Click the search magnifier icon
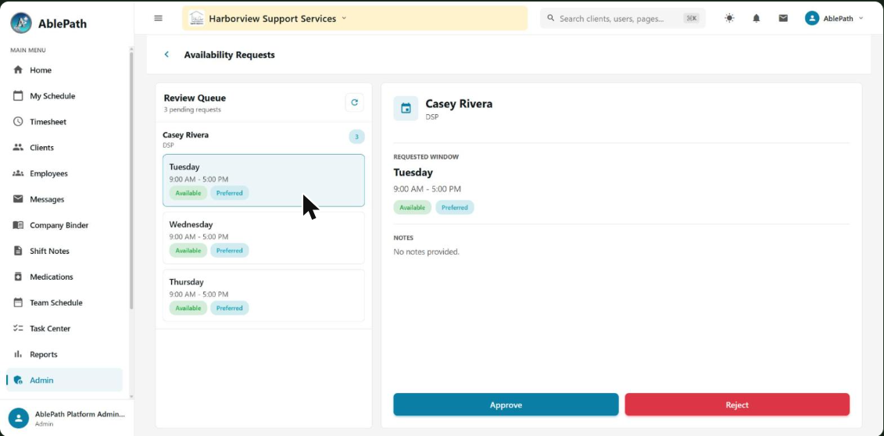This screenshot has width=884, height=436. coord(551,18)
